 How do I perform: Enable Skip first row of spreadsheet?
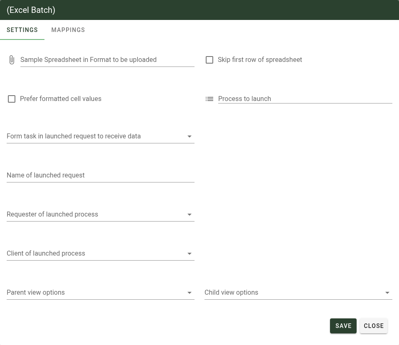click(209, 60)
